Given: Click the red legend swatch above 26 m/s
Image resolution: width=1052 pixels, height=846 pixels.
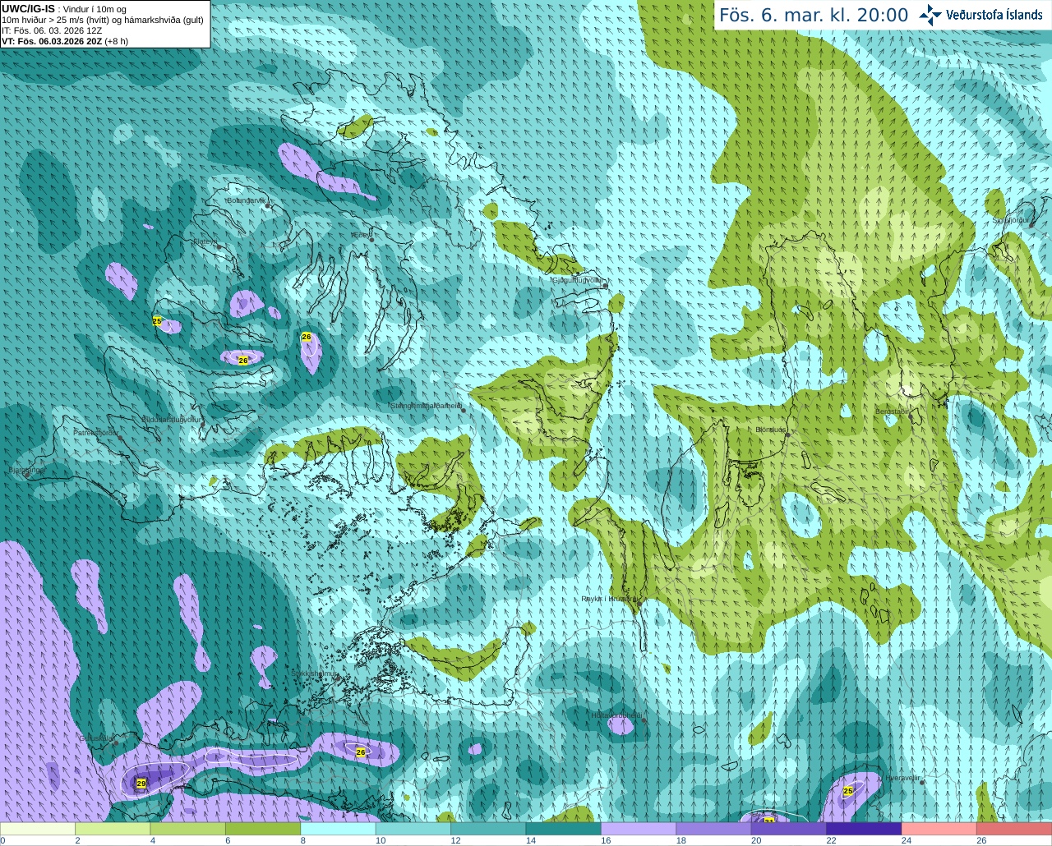Looking at the screenshot, I should [x=1014, y=829].
